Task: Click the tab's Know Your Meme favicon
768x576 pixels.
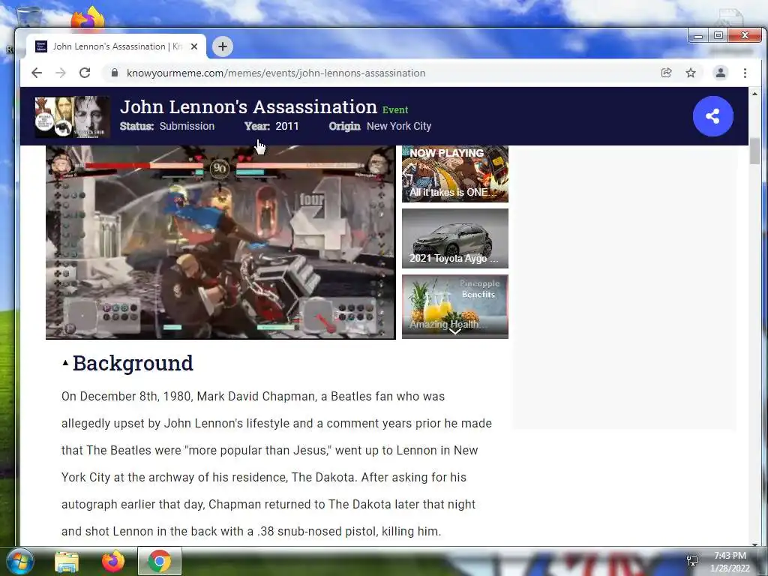Action: click(x=42, y=46)
